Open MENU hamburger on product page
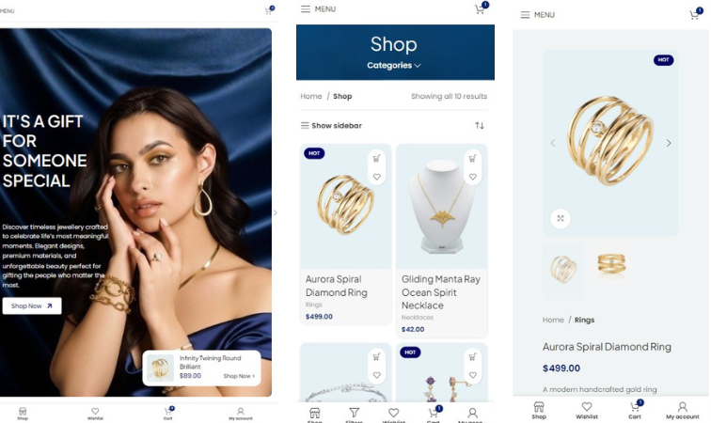The image size is (711, 423). point(538,15)
